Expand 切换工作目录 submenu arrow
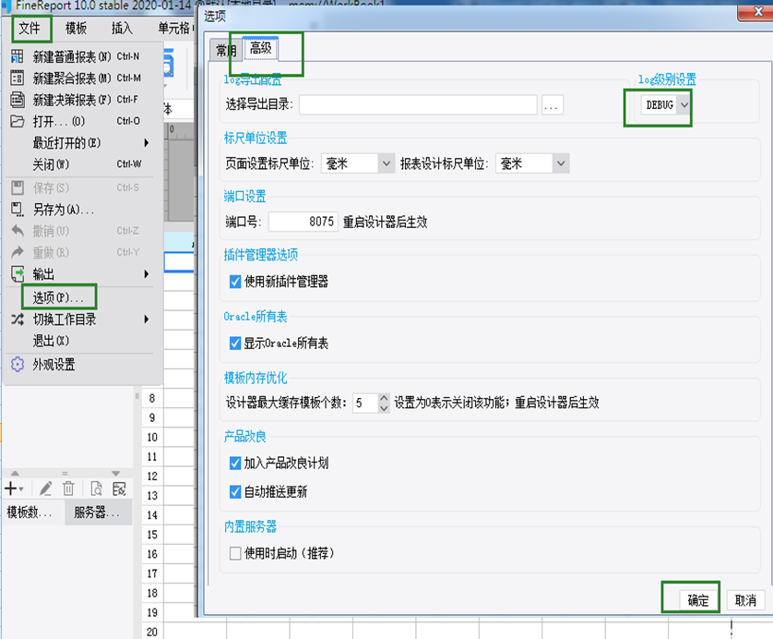This screenshot has width=773, height=639. (147, 319)
